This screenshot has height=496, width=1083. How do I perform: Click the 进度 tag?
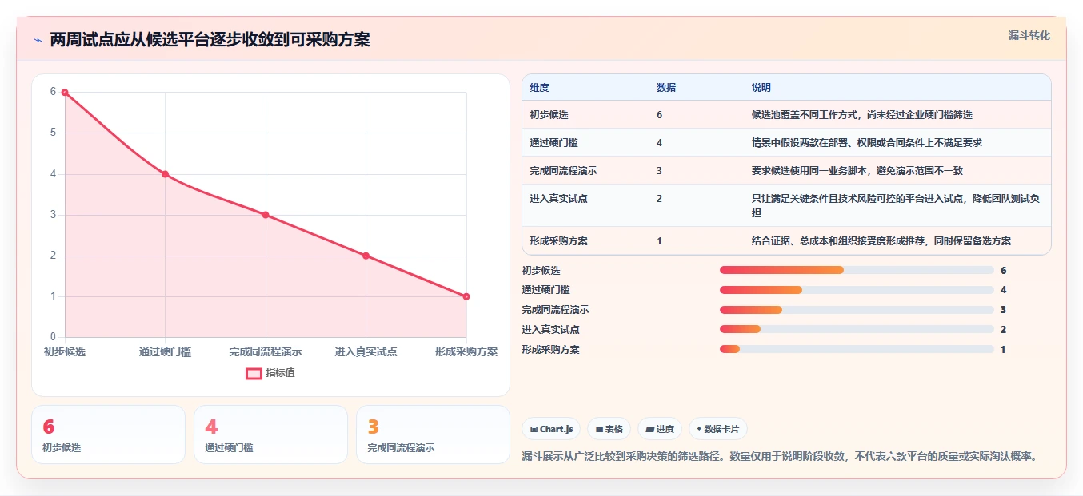pos(660,429)
